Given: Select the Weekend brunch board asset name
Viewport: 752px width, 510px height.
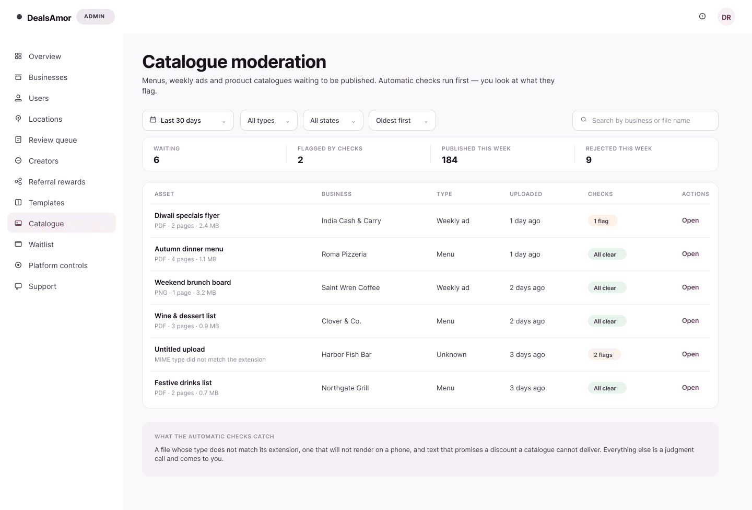Looking at the screenshot, I should tap(193, 282).
